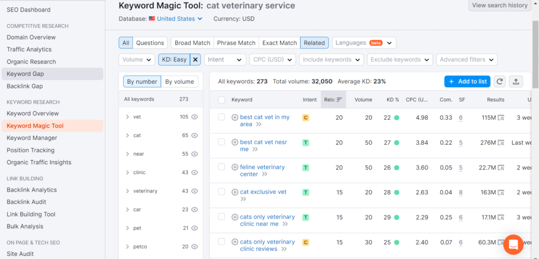Select the Exact Match tab
This screenshot has height=259, width=539.
click(x=280, y=43)
